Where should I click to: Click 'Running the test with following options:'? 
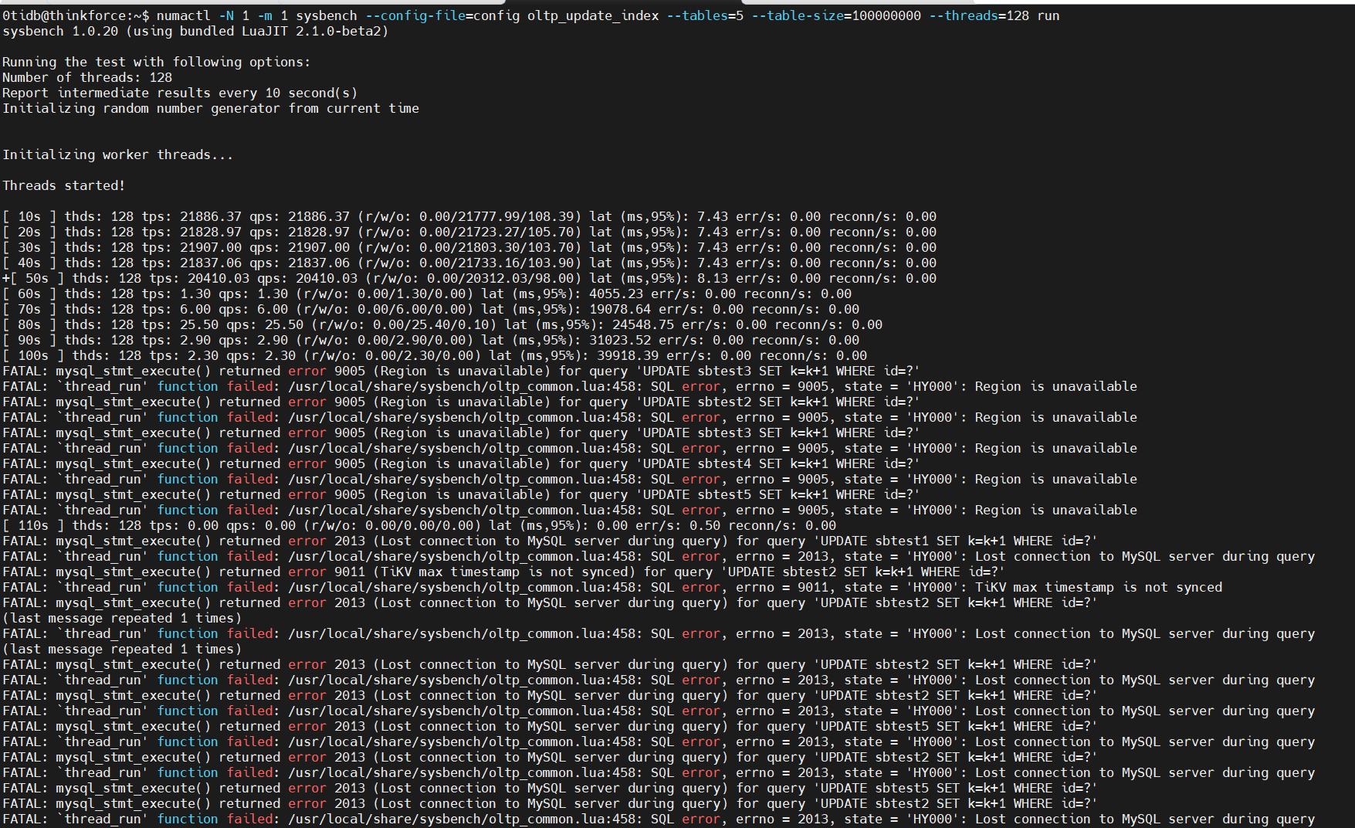tap(157, 62)
